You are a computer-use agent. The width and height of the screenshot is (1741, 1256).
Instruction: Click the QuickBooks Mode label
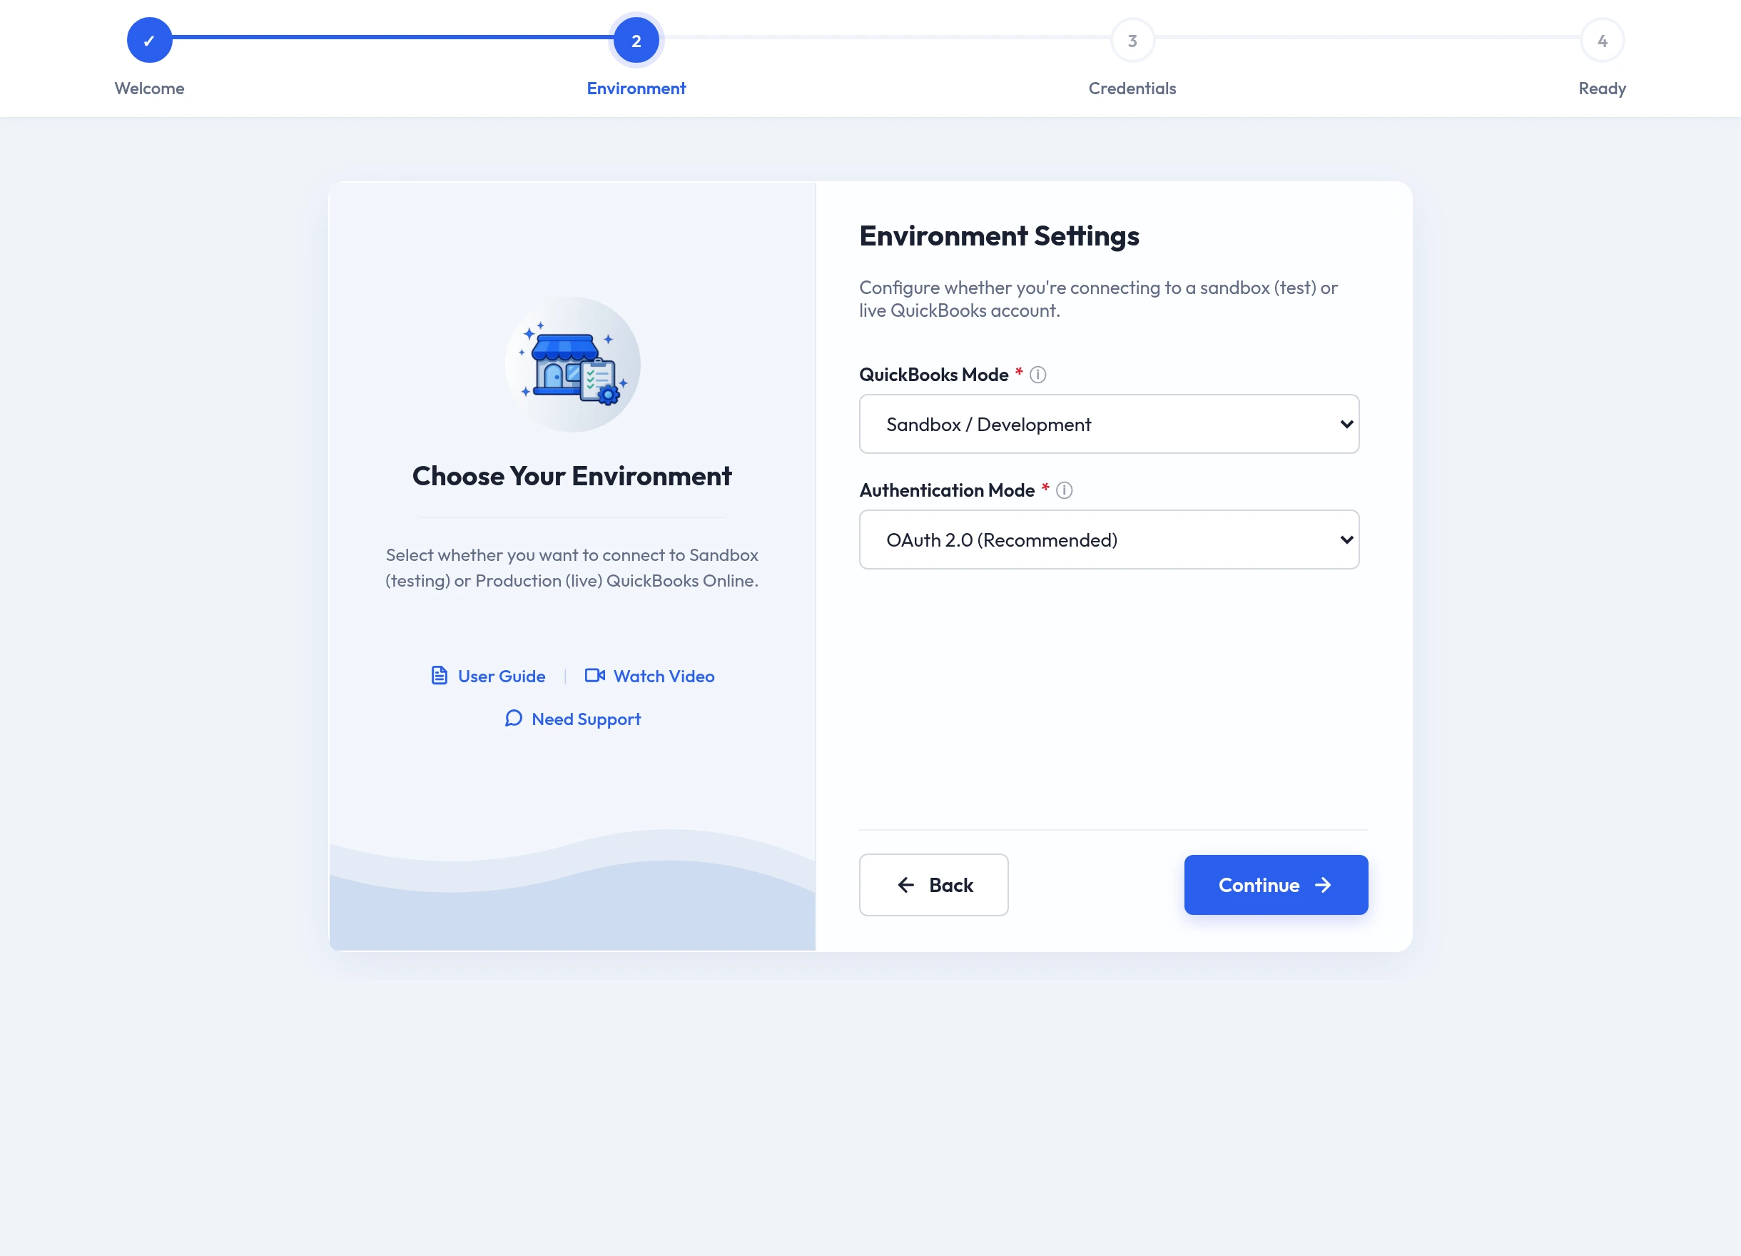coord(933,375)
